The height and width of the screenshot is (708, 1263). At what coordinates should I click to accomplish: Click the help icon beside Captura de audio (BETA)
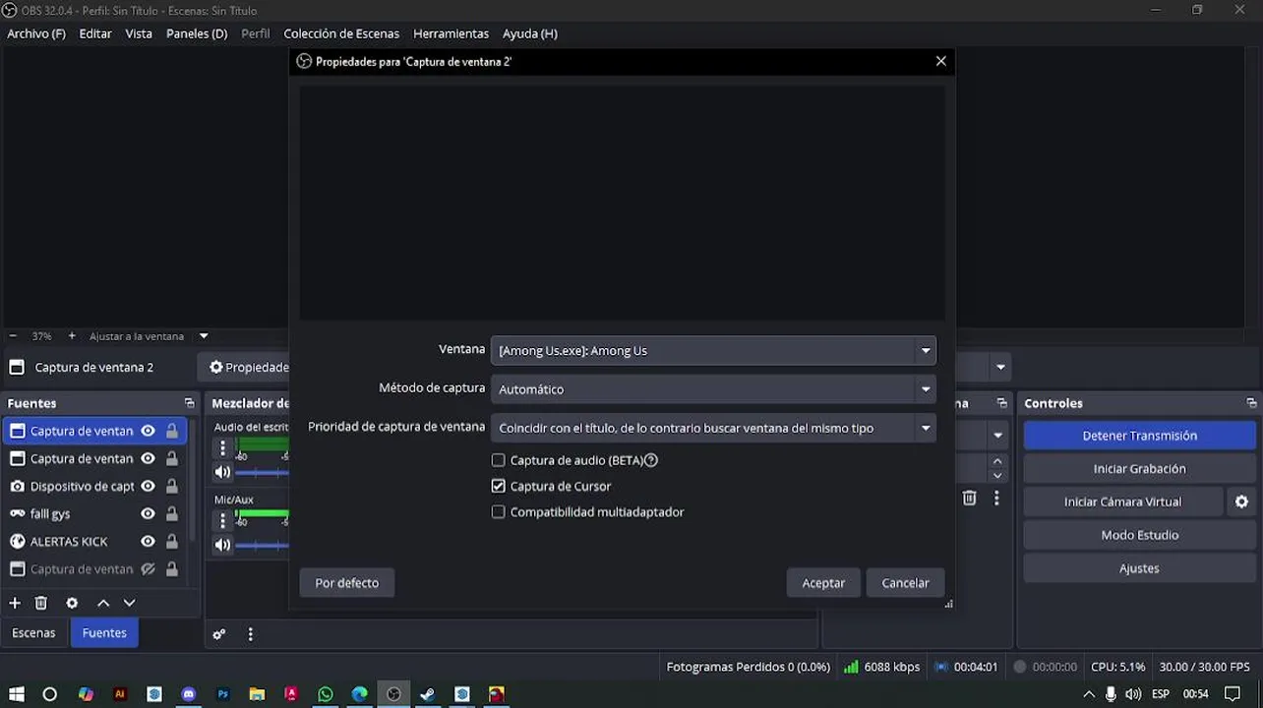(x=650, y=460)
